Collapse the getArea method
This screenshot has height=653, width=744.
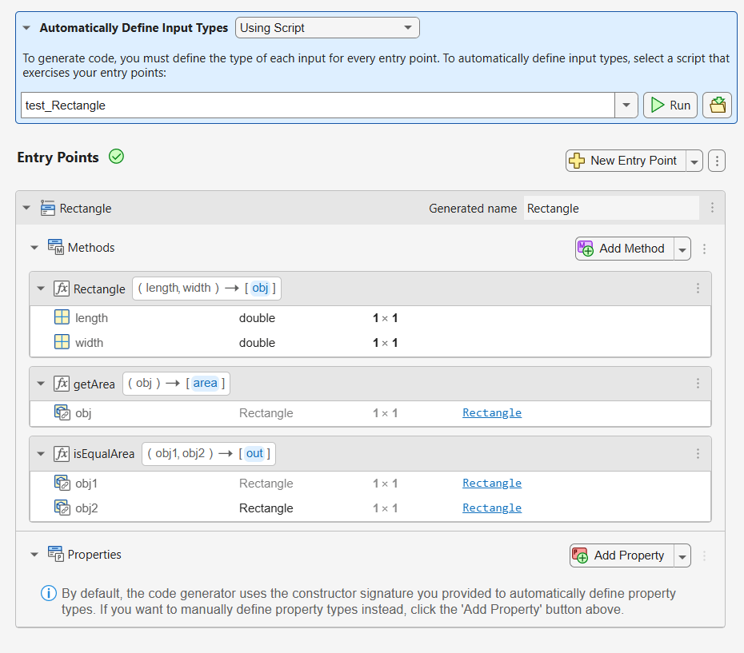pyautogui.click(x=41, y=383)
